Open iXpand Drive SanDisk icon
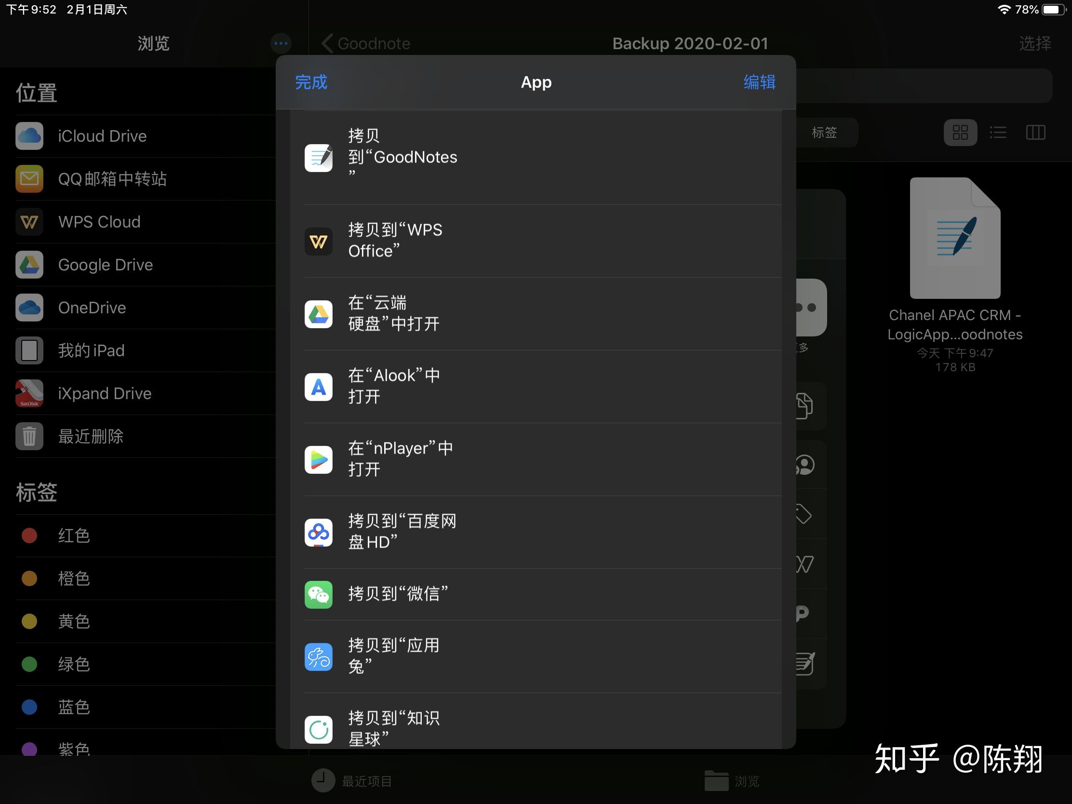This screenshot has height=804, width=1072. coord(29,393)
